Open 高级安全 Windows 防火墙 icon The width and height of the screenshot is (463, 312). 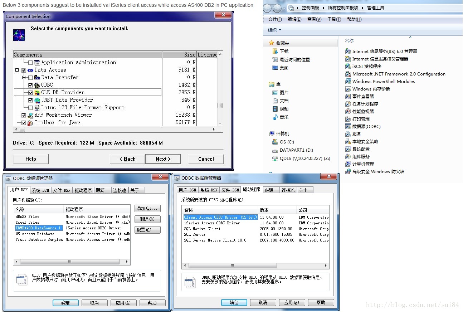(x=348, y=172)
